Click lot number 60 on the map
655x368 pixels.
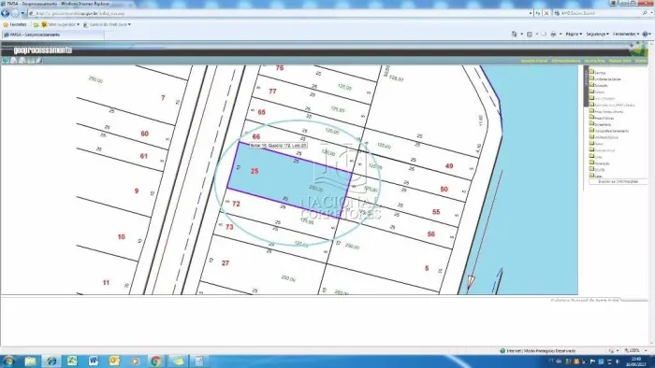(144, 134)
